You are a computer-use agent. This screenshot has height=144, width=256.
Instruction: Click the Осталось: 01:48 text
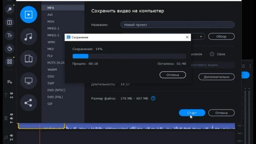172,64
